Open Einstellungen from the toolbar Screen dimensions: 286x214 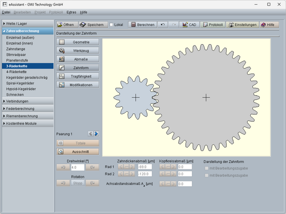pos(242,25)
